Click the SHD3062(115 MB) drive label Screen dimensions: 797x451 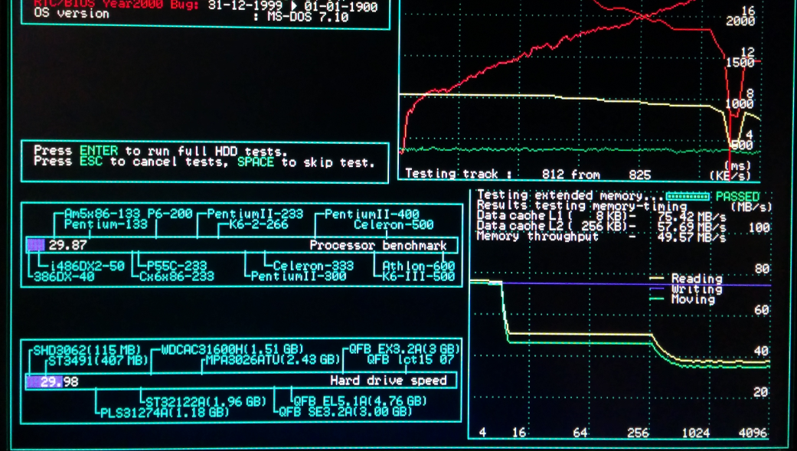tap(87, 351)
